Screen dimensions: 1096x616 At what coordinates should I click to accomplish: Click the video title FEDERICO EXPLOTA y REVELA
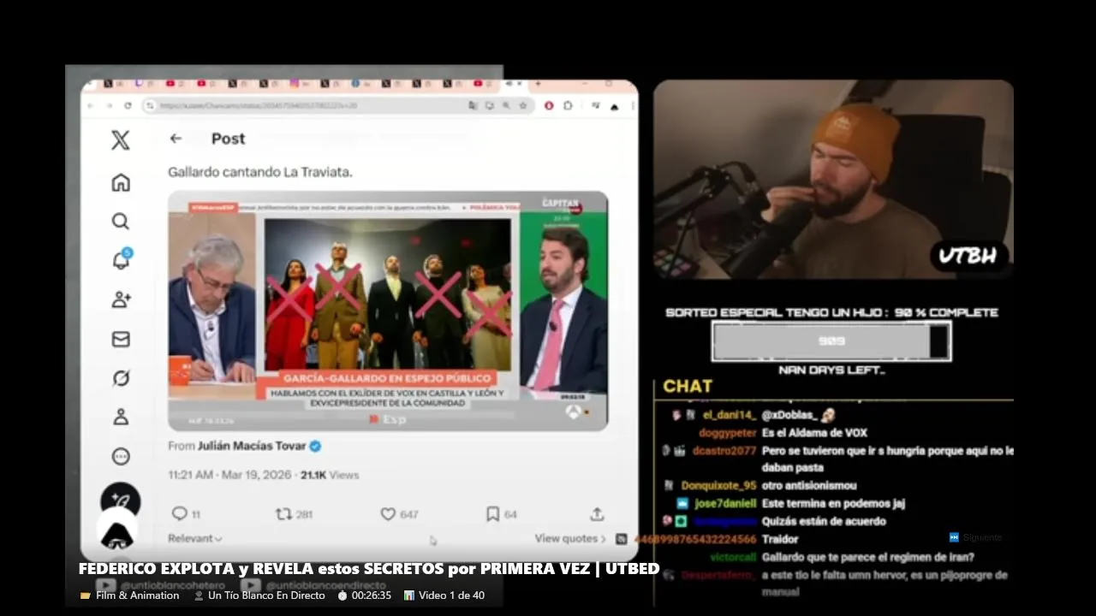(369, 569)
